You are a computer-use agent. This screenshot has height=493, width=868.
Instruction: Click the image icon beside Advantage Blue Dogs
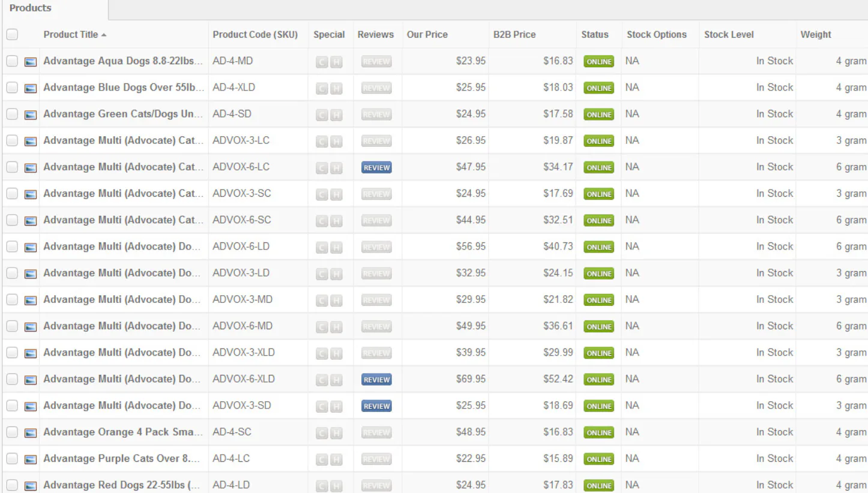(x=30, y=88)
